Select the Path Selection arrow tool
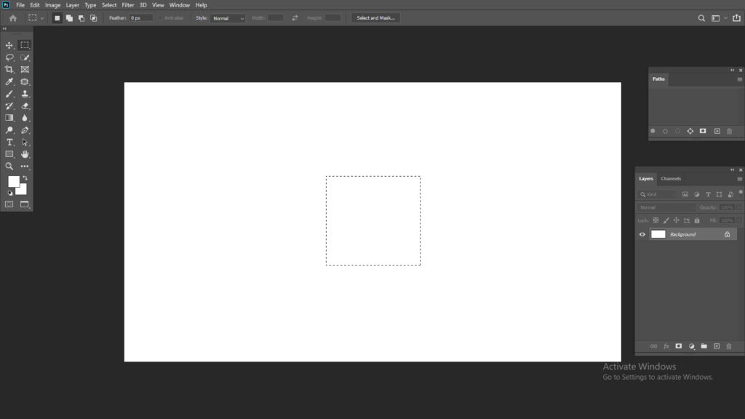This screenshot has width=745, height=419. 25,142
